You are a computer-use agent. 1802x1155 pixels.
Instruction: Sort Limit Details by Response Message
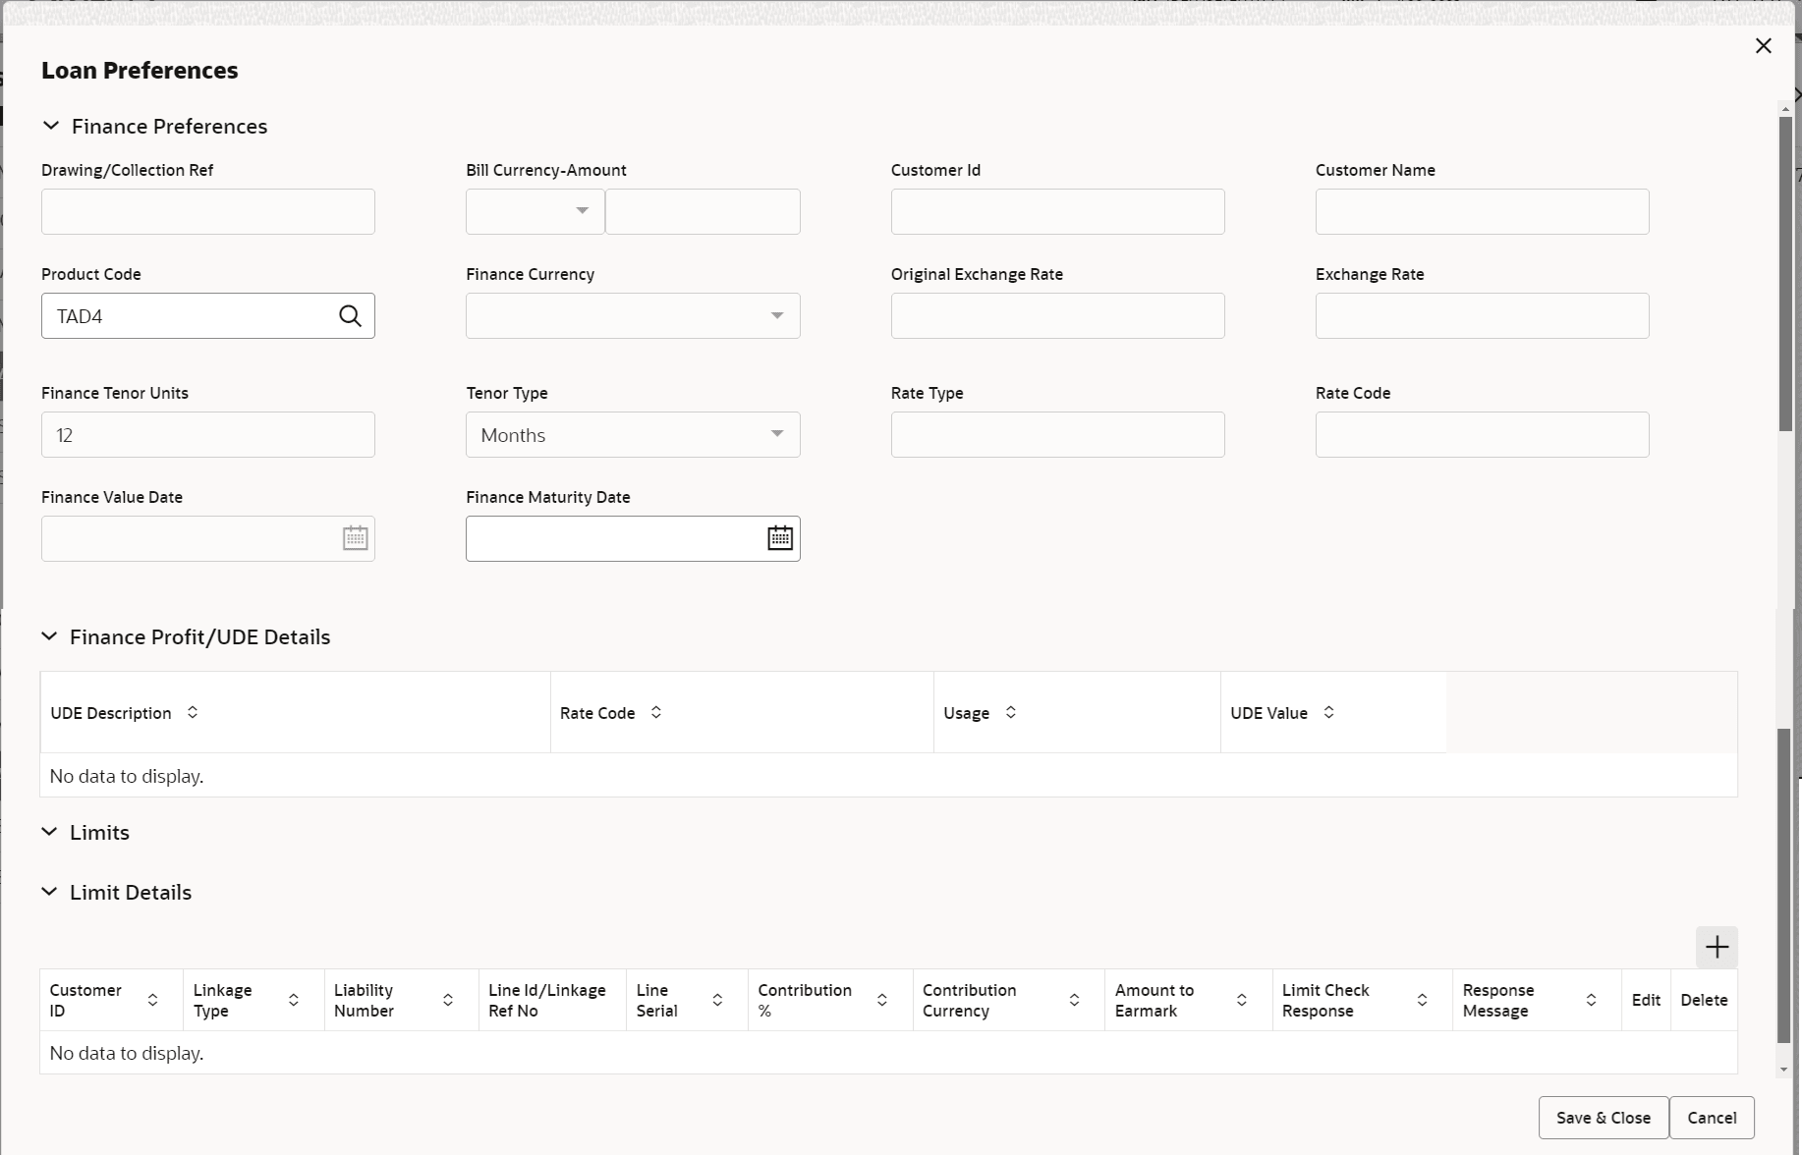(x=1591, y=1000)
